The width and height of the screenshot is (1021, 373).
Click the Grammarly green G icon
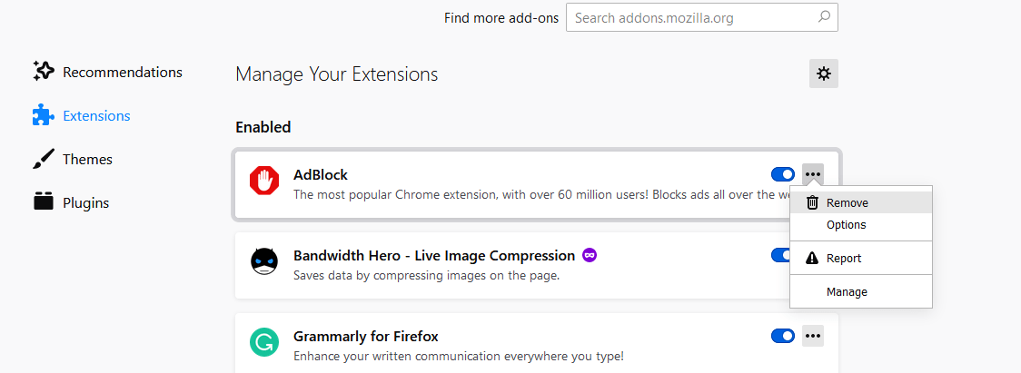click(264, 342)
